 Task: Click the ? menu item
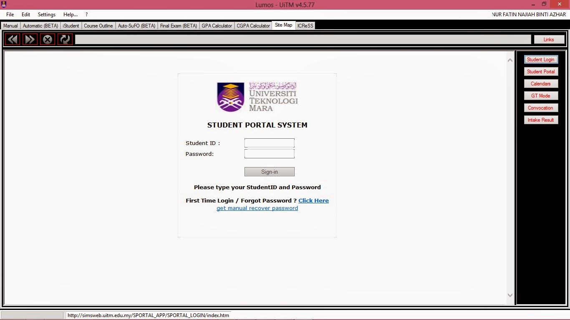pyautogui.click(x=86, y=15)
